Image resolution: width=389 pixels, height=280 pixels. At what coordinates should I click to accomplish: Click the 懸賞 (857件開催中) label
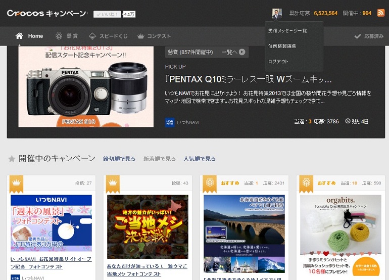[x=190, y=52]
